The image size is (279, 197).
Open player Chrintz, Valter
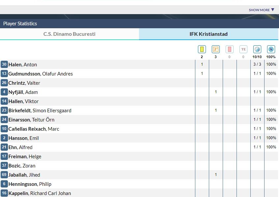tap(24, 83)
